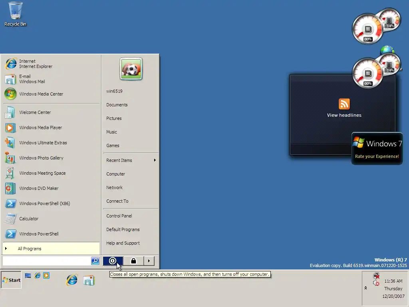Click RSS View headlines gadget
This screenshot has height=307, width=409.
coord(344,108)
